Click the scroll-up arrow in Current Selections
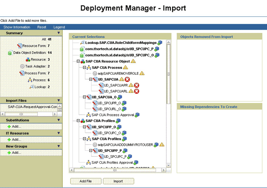 169,42
